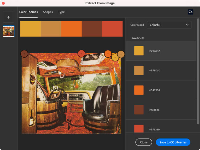Screen dimensions: 200x150
Task: Click the #D97236 hex value text
Action: (154, 90)
